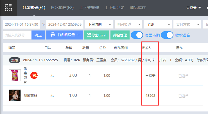Click the 测试商品 product name
208x114 pixels.
tap(30, 95)
